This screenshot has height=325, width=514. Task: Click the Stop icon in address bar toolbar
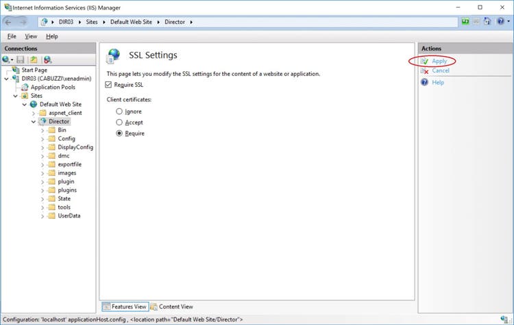pos(476,22)
